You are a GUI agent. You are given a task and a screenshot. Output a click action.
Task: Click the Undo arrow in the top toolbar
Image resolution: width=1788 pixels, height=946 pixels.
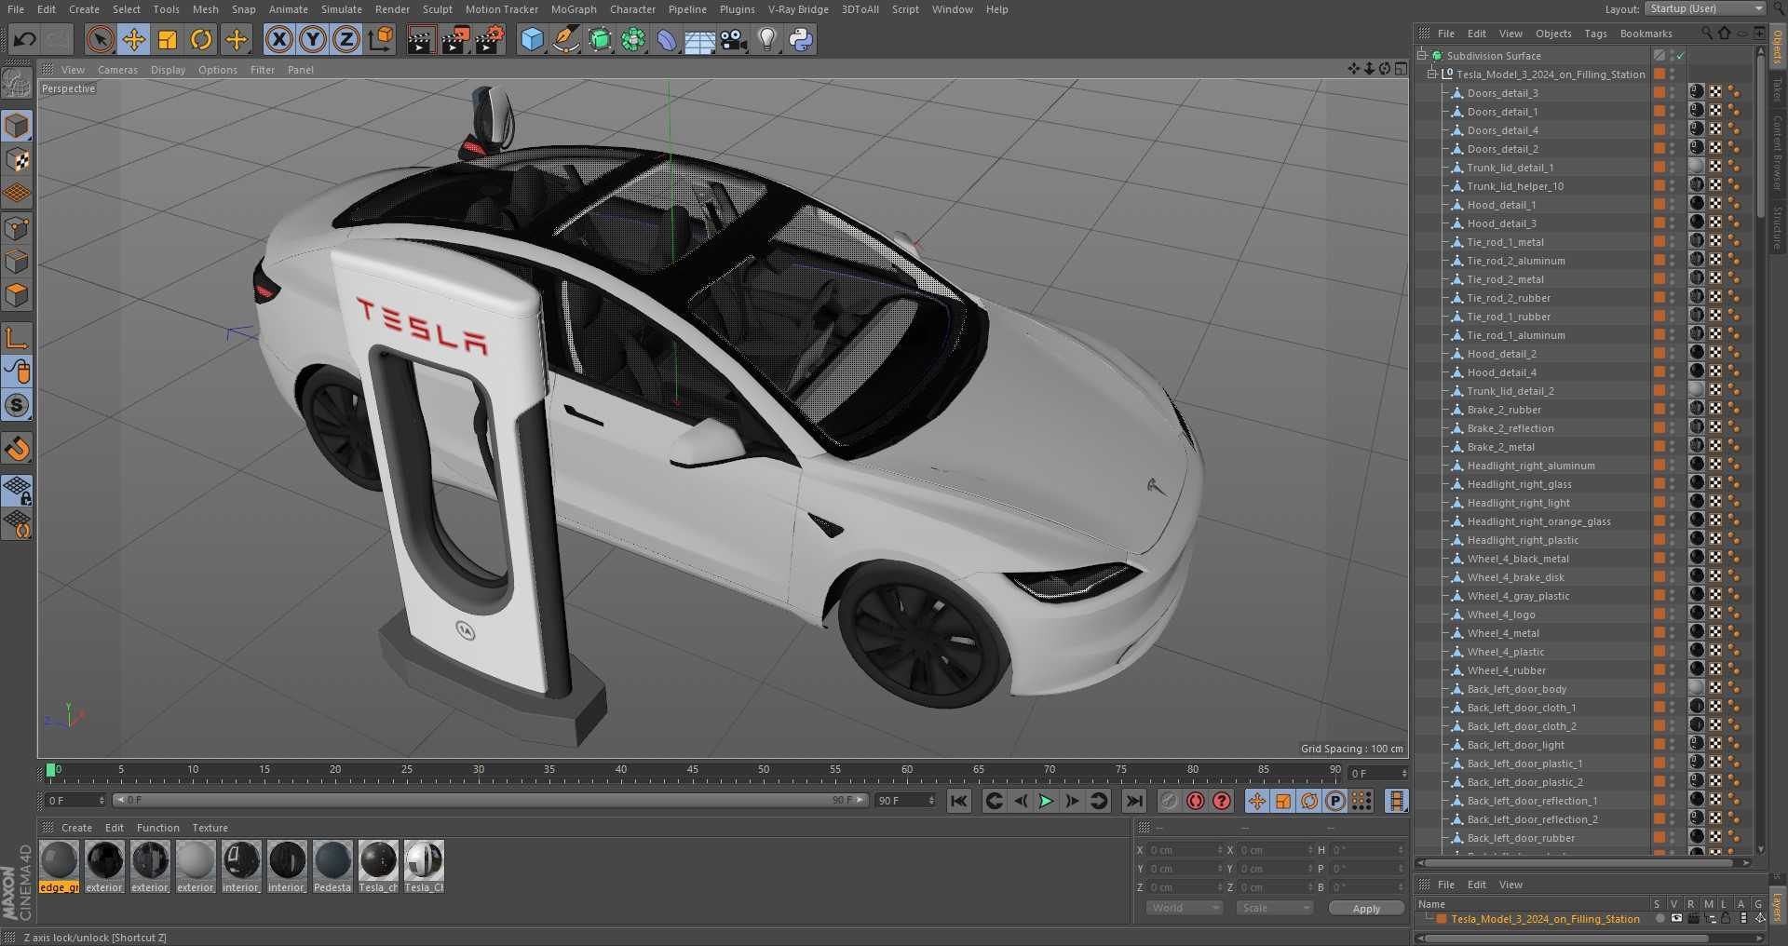tap(25, 39)
